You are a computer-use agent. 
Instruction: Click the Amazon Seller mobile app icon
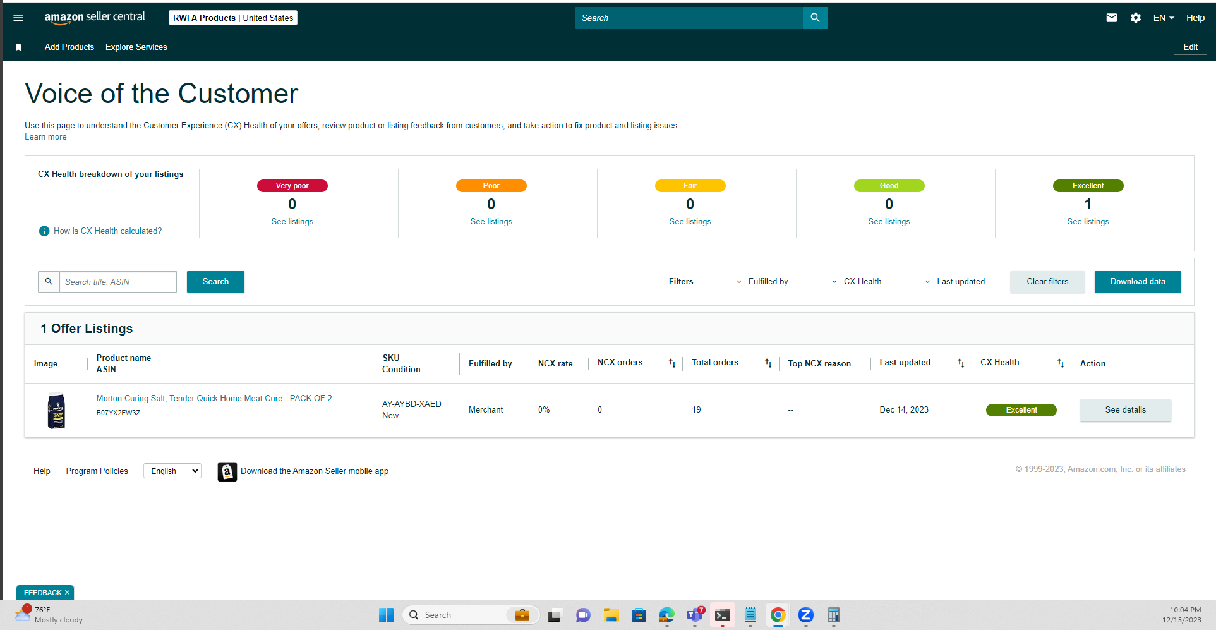[x=227, y=471]
